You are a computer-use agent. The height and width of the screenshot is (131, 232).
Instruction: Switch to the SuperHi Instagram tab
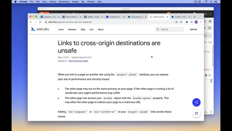49,17
